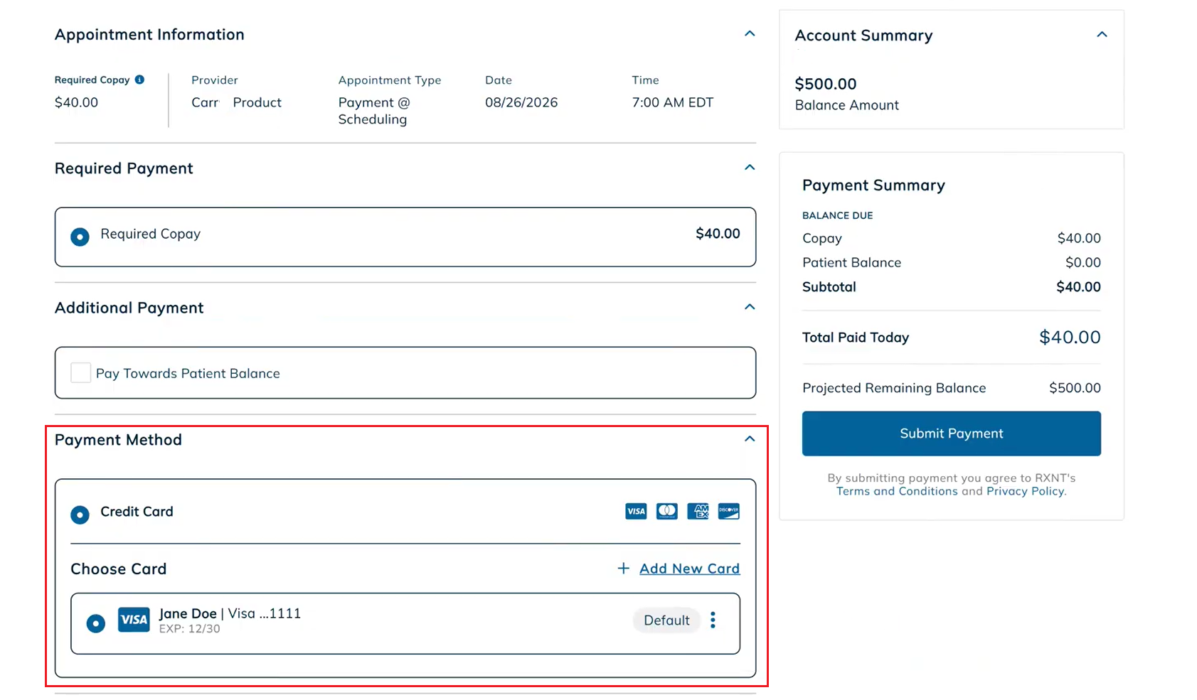Screen dimensions: 1197x700
Task: Click the Discover card logo icon
Action: [729, 511]
